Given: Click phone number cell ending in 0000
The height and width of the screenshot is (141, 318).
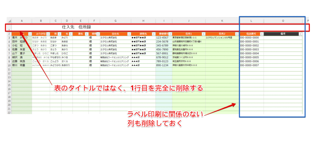Looking at the screenshot, I should (x=251, y=38).
